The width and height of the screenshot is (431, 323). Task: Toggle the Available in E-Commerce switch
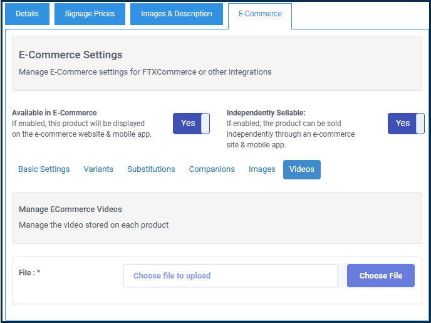click(x=191, y=124)
